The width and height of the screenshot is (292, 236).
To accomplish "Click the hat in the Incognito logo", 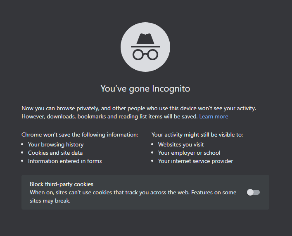I will [145, 39].
